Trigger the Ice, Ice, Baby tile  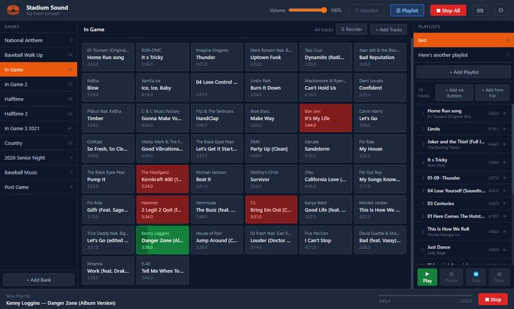(163, 87)
